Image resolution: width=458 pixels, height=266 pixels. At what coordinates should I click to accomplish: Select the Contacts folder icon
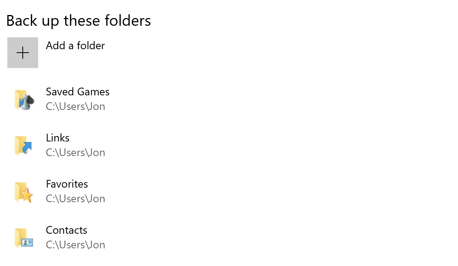24,238
